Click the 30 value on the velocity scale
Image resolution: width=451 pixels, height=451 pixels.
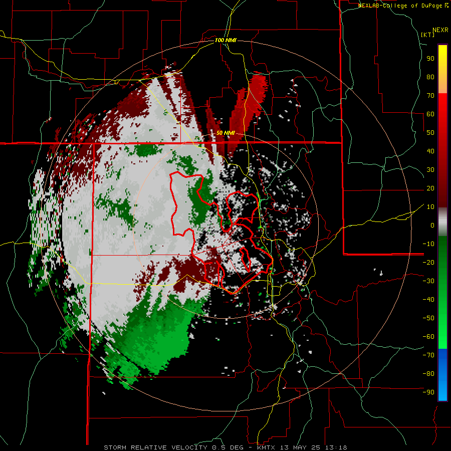(x=430, y=170)
